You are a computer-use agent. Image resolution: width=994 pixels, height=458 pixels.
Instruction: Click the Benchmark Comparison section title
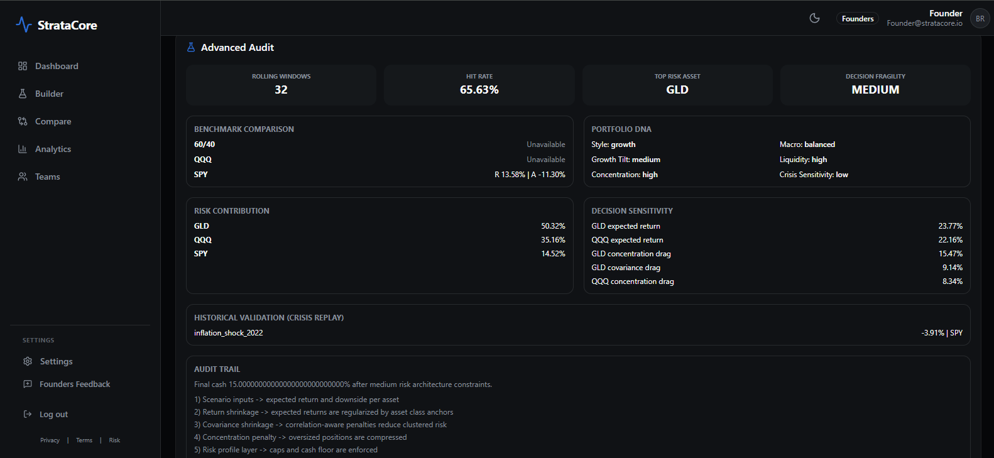(244, 129)
